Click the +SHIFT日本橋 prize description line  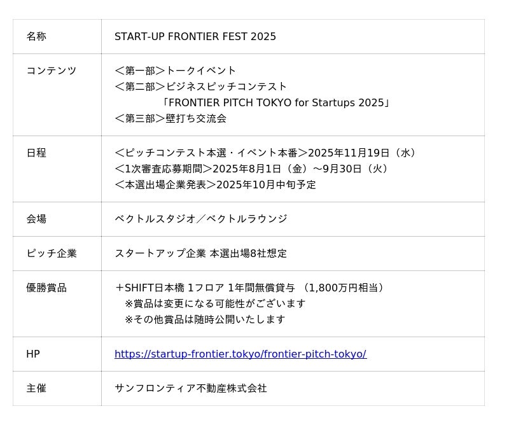coord(250,288)
